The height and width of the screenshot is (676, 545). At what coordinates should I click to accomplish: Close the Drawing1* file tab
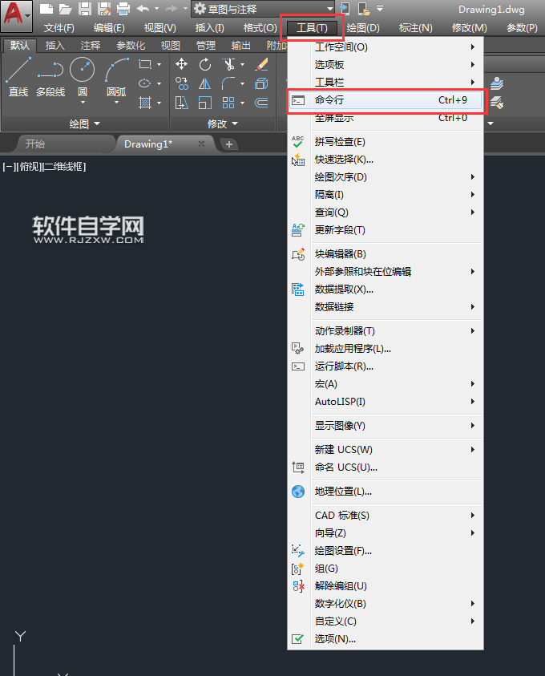(201, 144)
